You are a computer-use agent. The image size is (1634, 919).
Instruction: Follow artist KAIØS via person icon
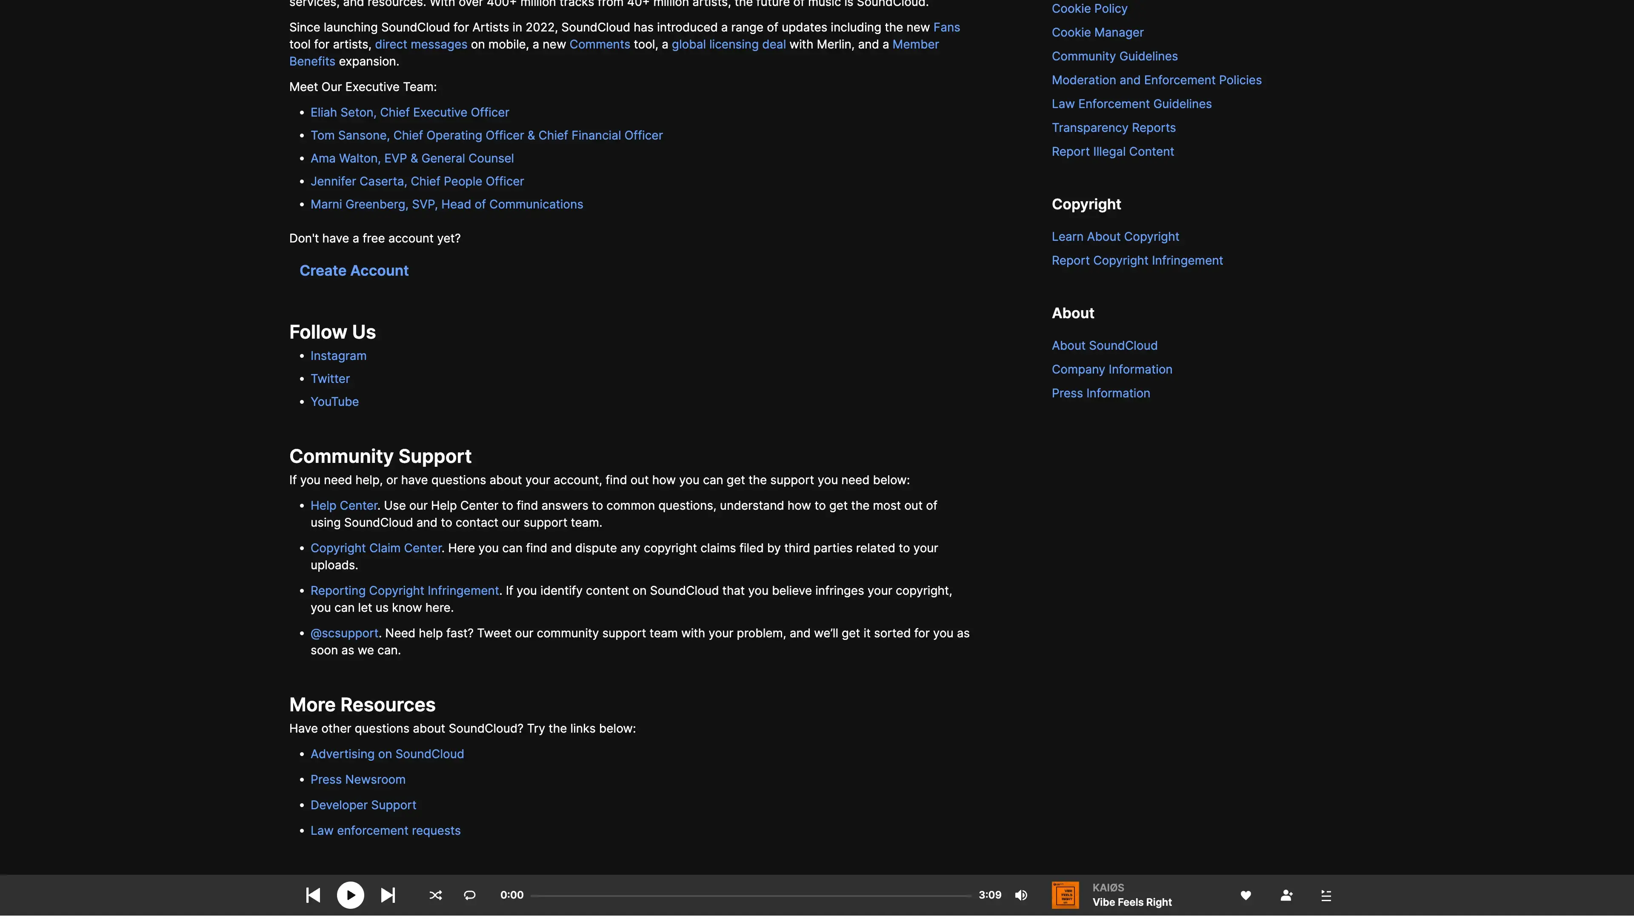(x=1286, y=895)
